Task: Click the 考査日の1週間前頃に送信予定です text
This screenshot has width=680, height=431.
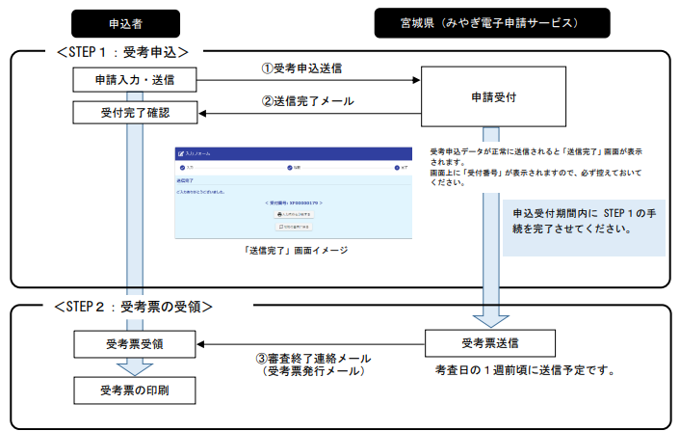Action: point(525,370)
